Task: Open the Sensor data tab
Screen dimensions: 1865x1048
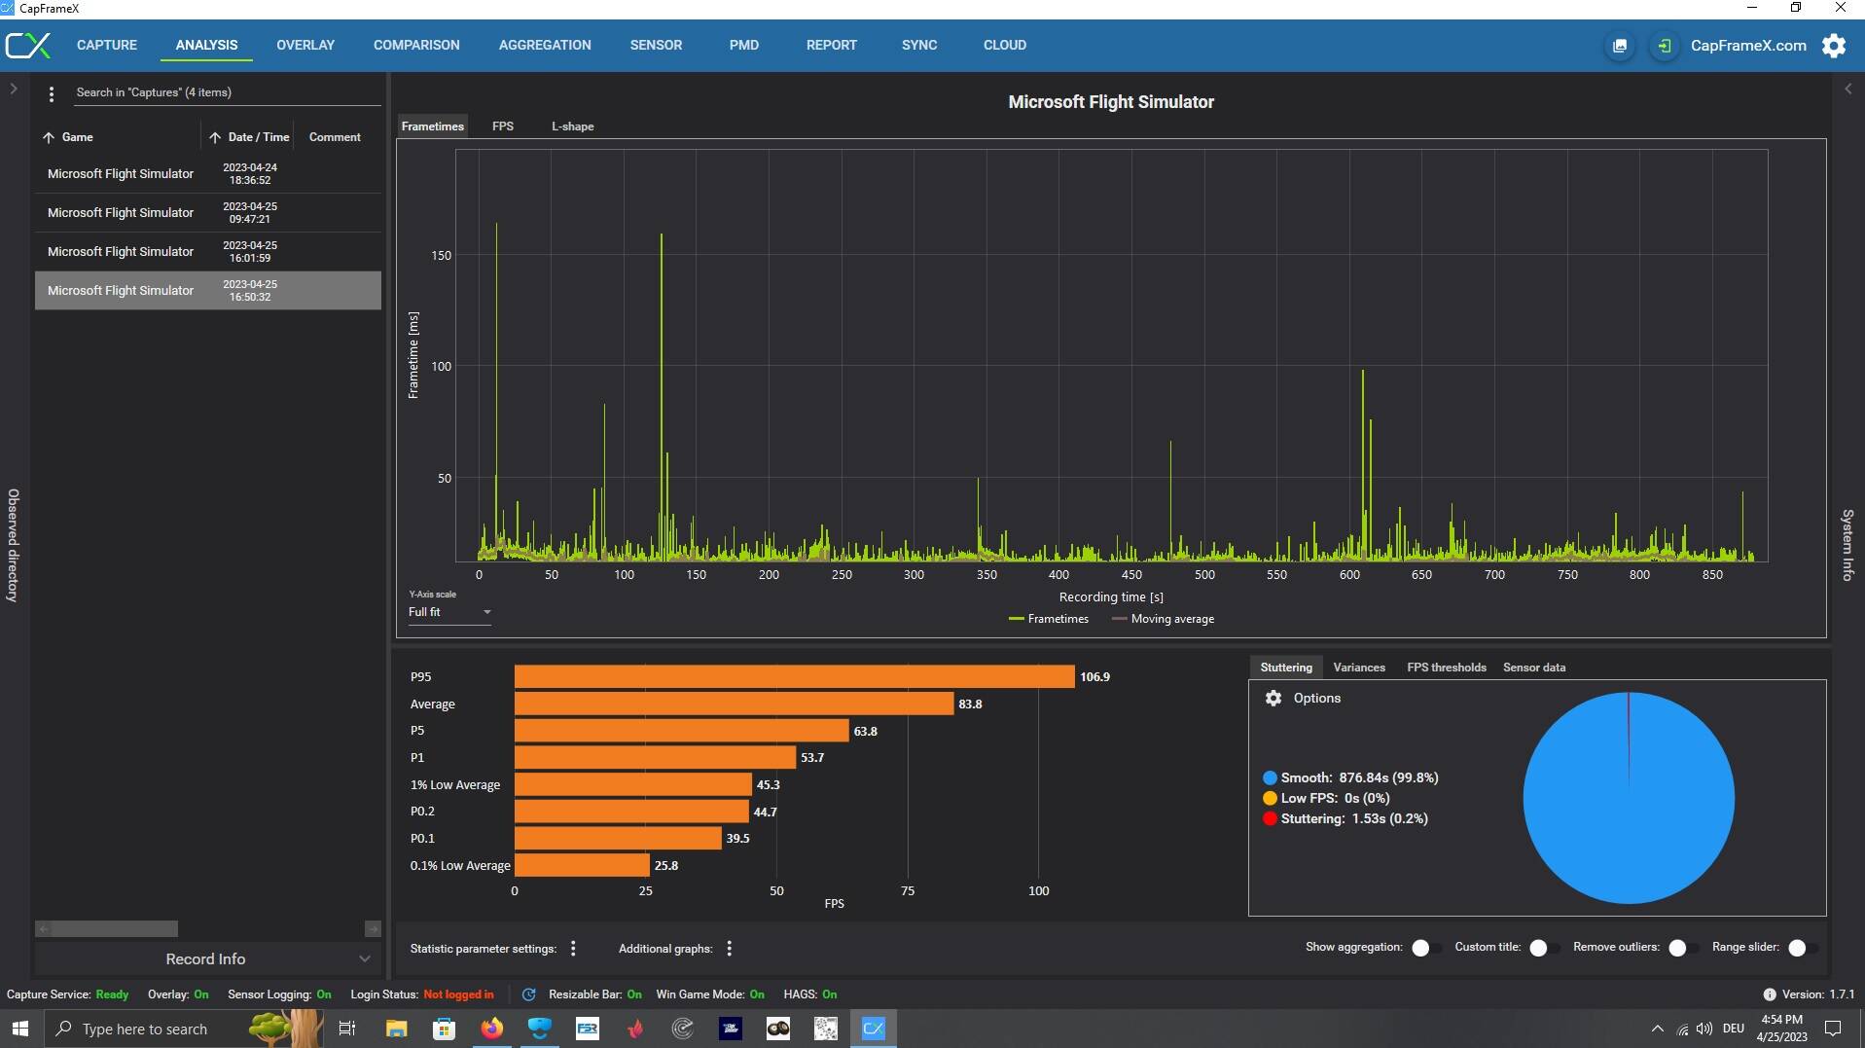Action: (1534, 668)
